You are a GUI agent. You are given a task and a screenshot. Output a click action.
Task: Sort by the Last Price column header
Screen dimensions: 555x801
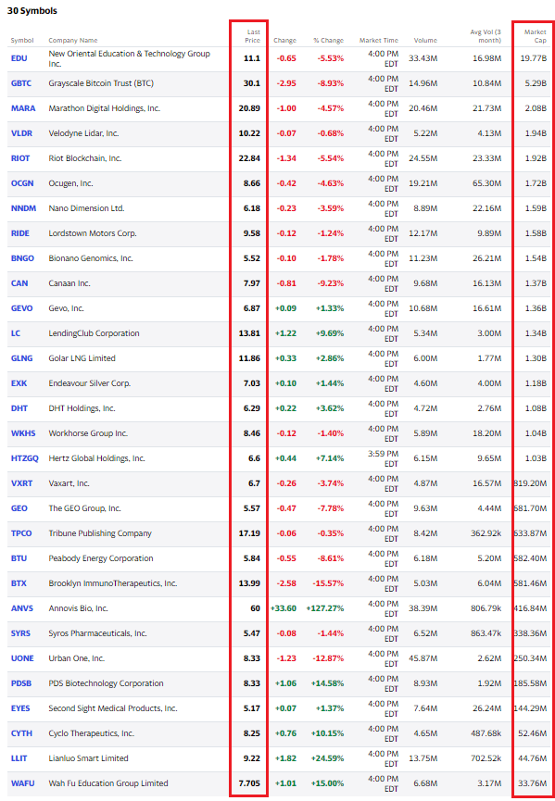pos(252,36)
